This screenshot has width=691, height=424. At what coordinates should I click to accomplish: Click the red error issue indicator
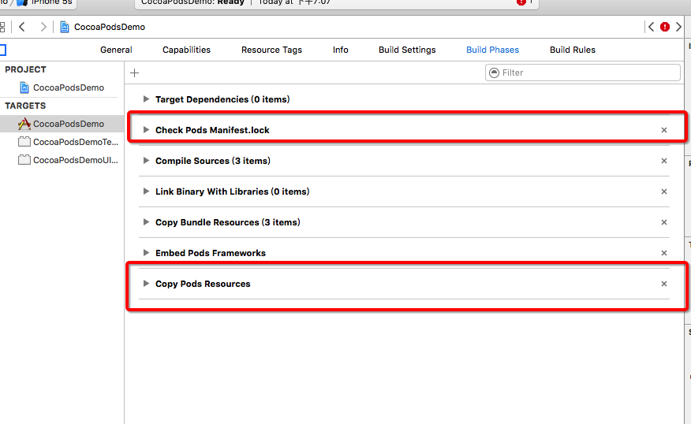tap(664, 27)
